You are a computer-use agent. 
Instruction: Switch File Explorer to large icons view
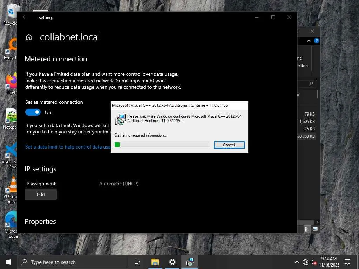coord(315,229)
